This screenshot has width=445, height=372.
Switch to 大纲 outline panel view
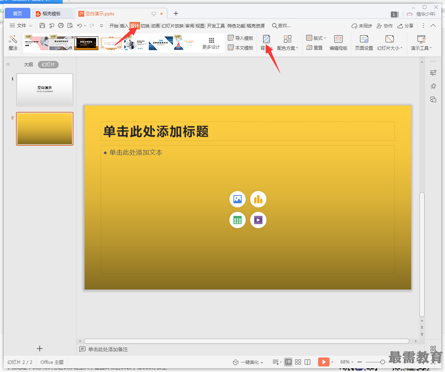[28, 65]
